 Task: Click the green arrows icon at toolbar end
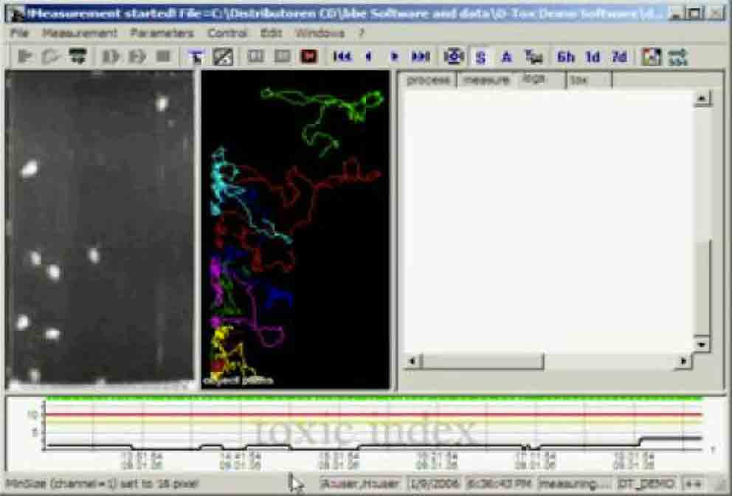tap(678, 57)
